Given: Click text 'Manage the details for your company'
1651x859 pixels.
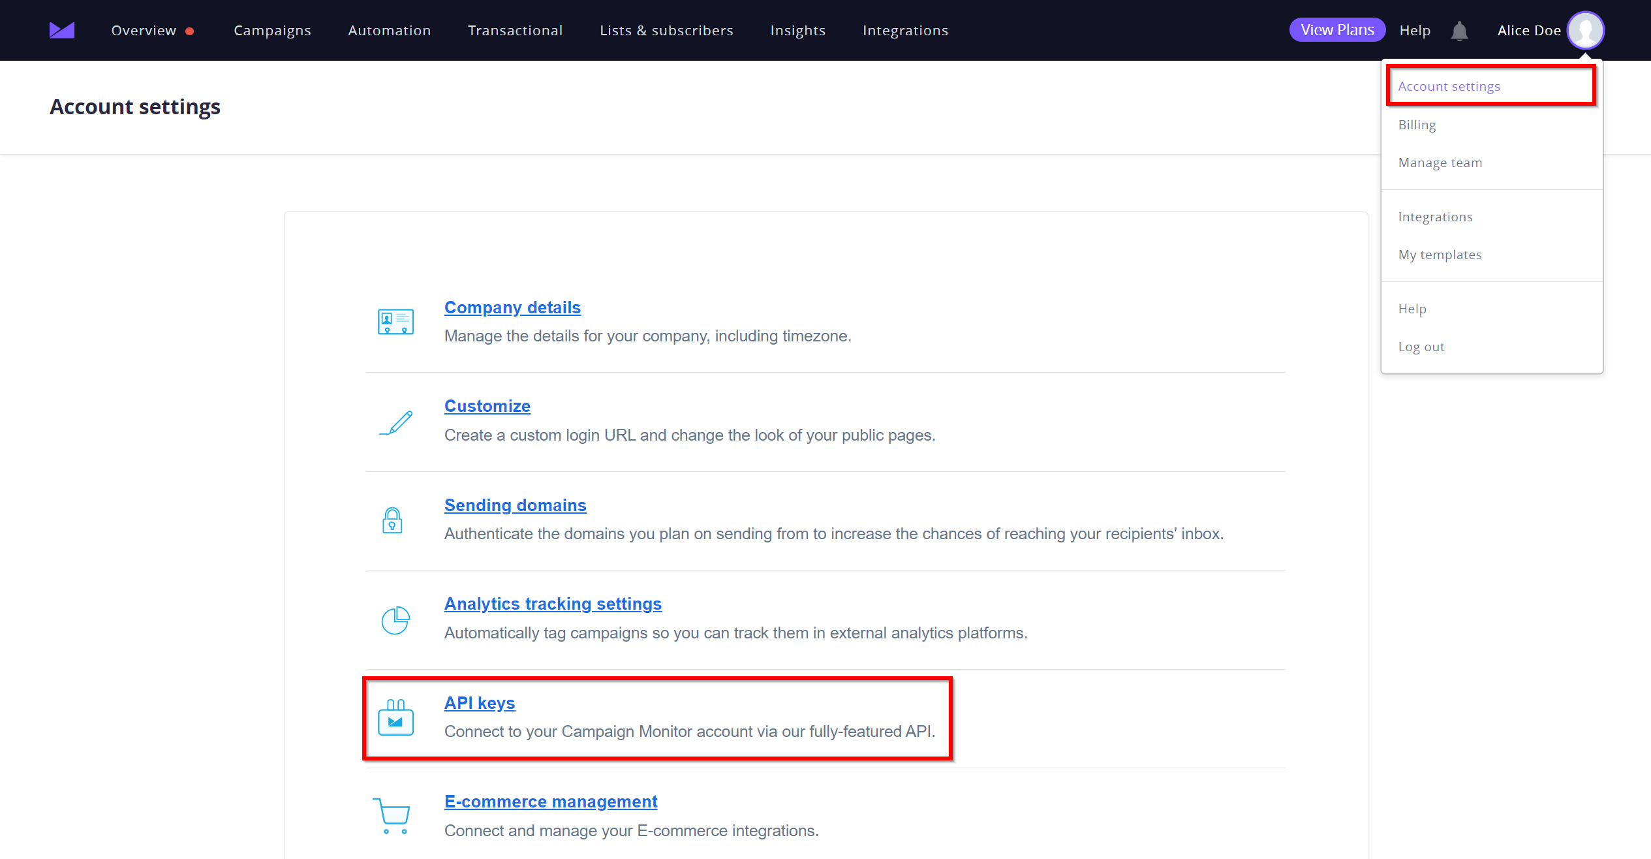Looking at the screenshot, I should coord(578,336).
